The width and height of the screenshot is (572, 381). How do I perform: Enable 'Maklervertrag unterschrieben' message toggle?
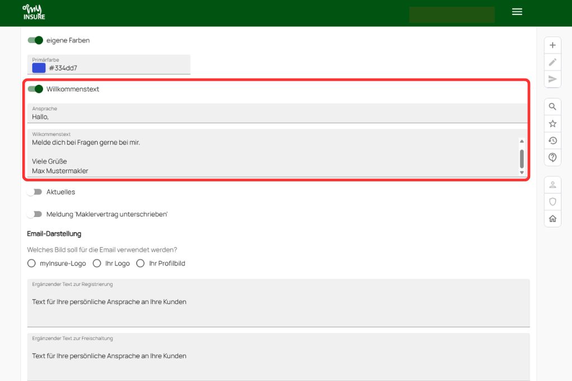click(x=36, y=214)
